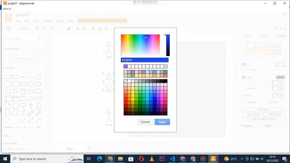290x163 pixels.
Task: Click the Copy Style button
Action: coord(253,115)
